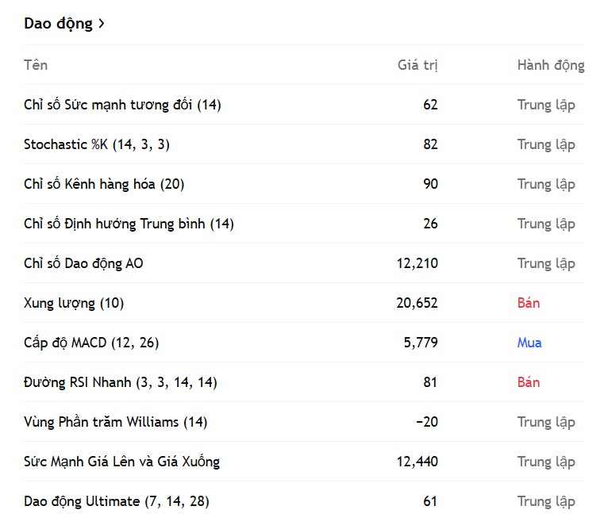The height and width of the screenshot is (529, 604).
Task: Open Chỉ số Sức mạnh tương đối (14) row
Action: 304,105
